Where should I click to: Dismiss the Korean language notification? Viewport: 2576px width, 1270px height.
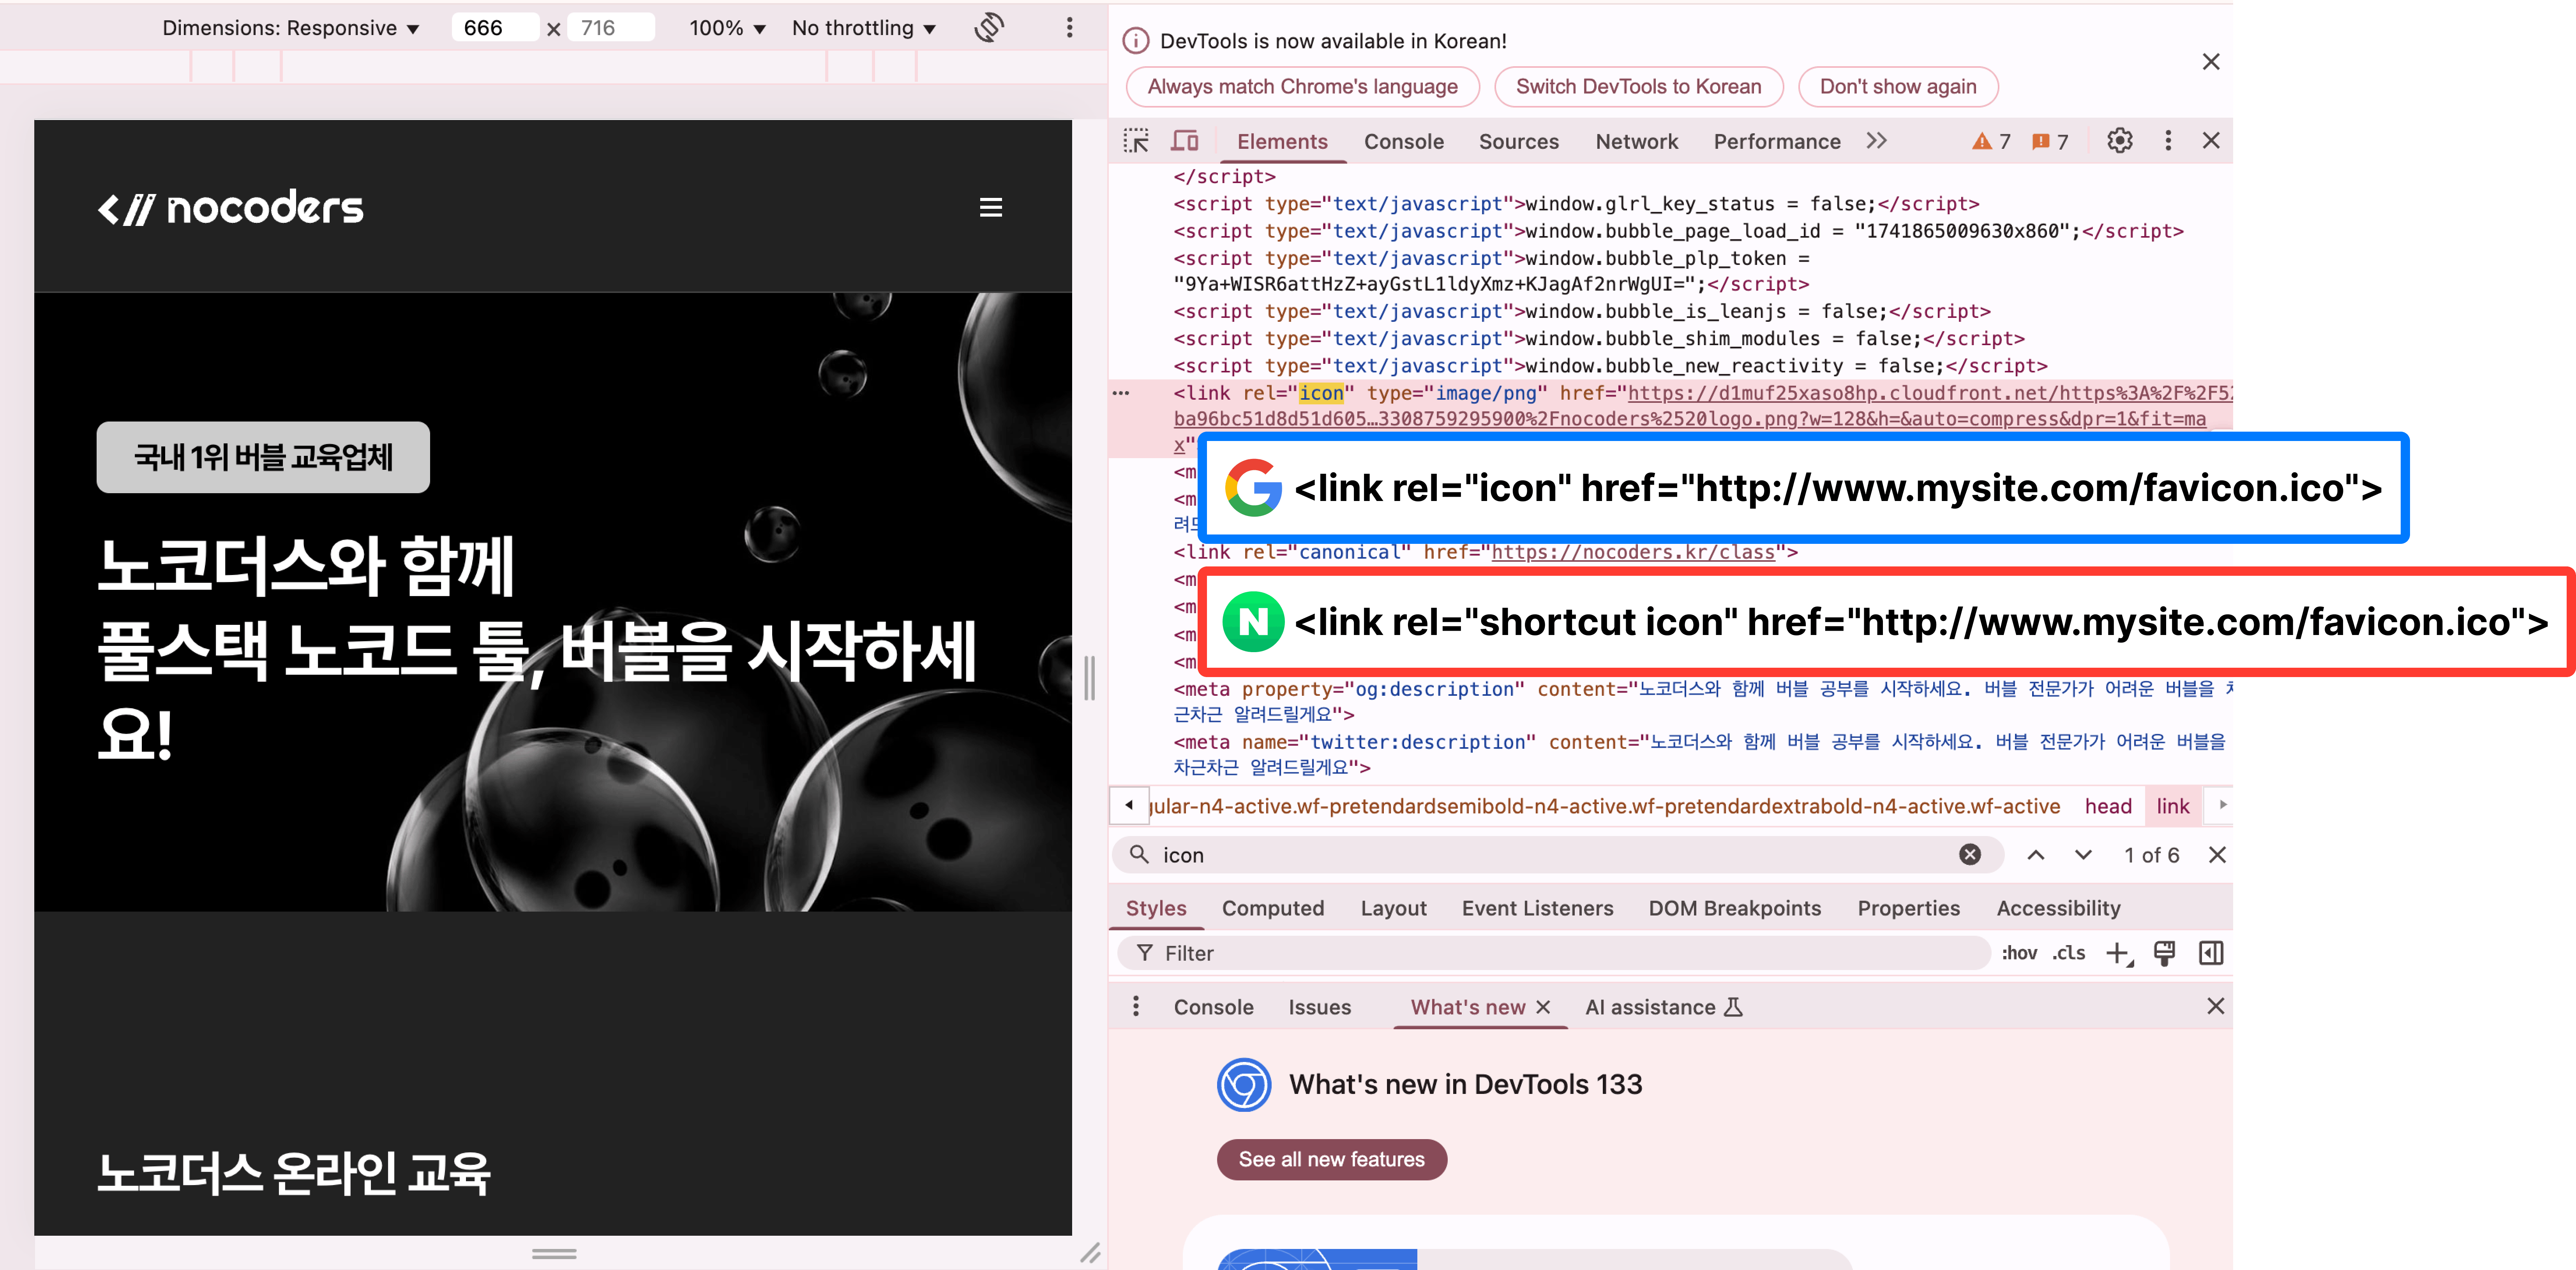(2210, 62)
